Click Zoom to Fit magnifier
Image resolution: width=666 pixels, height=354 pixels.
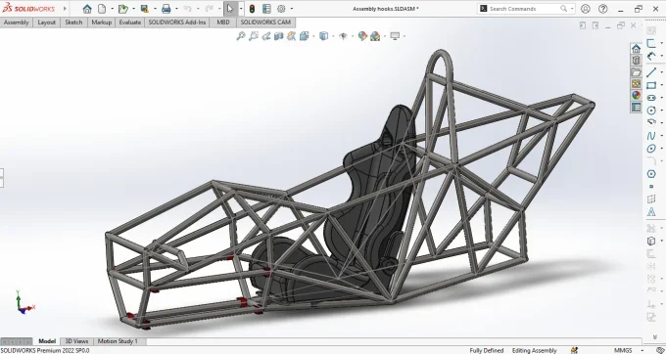(x=241, y=36)
